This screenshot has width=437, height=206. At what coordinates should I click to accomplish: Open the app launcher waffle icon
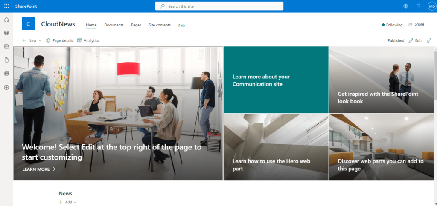click(x=6, y=6)
